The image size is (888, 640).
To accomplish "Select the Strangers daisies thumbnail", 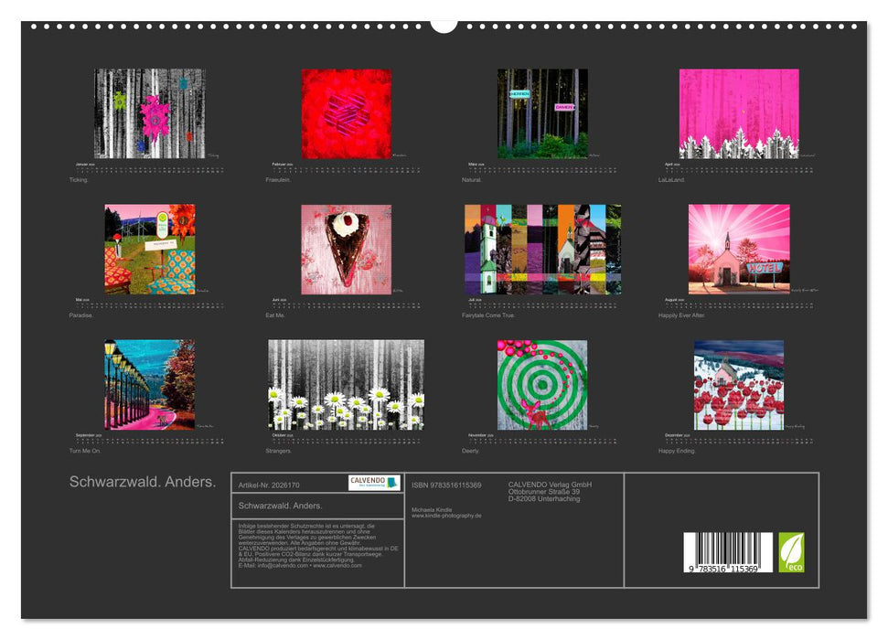I will point(346,384).
